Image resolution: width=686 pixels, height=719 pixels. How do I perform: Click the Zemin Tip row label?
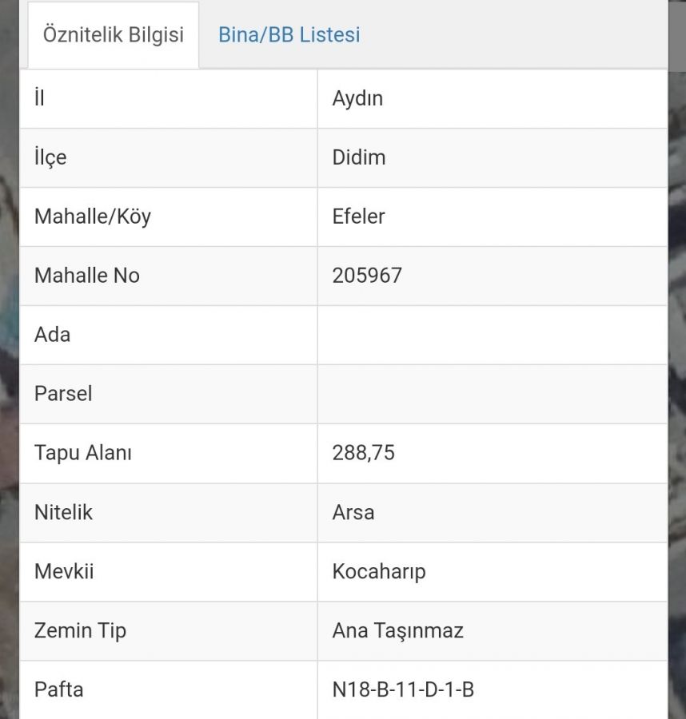(x=80, y=631)
